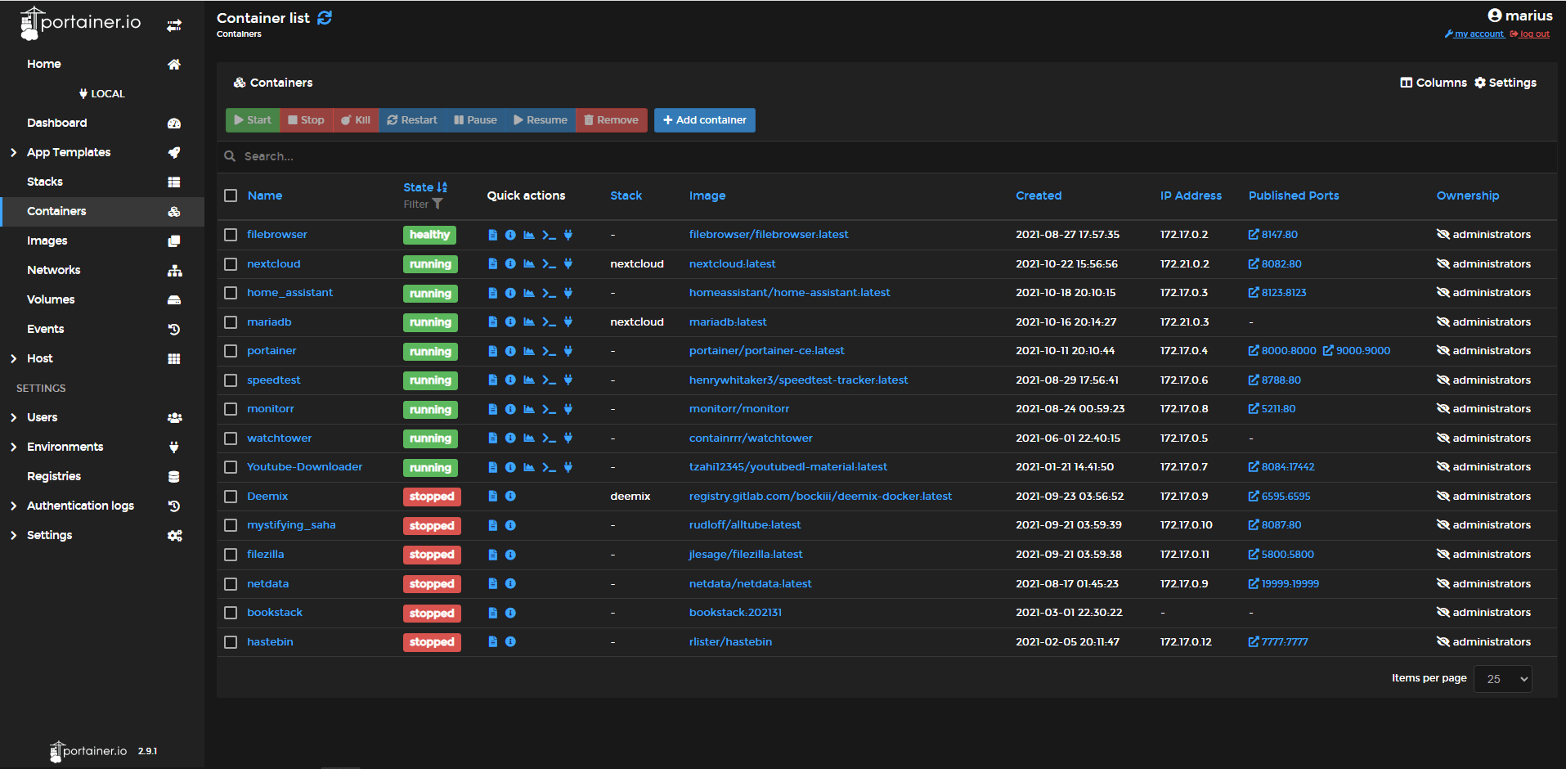
Task: Click the Restart button
Action: pyautogui.click(x=412, y=120)
